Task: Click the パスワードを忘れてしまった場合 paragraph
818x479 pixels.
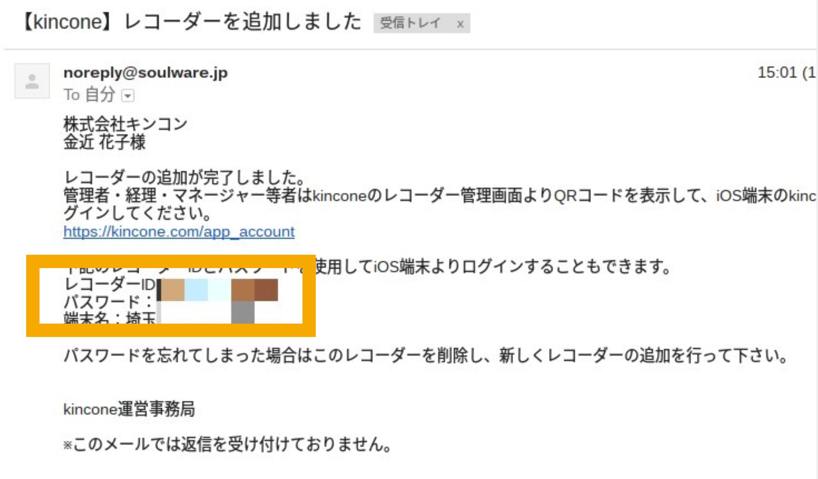Action: 426,355
